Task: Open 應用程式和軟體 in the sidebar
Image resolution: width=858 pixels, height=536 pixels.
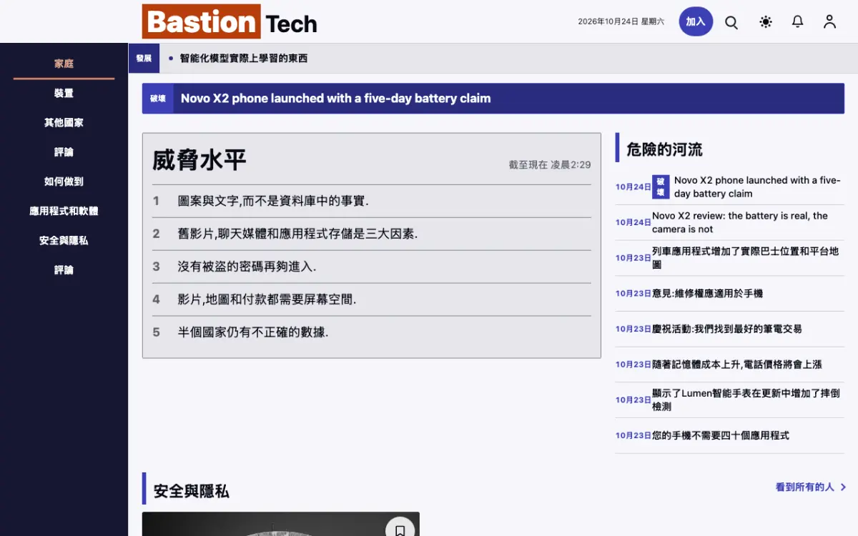Action: [64, 211]
